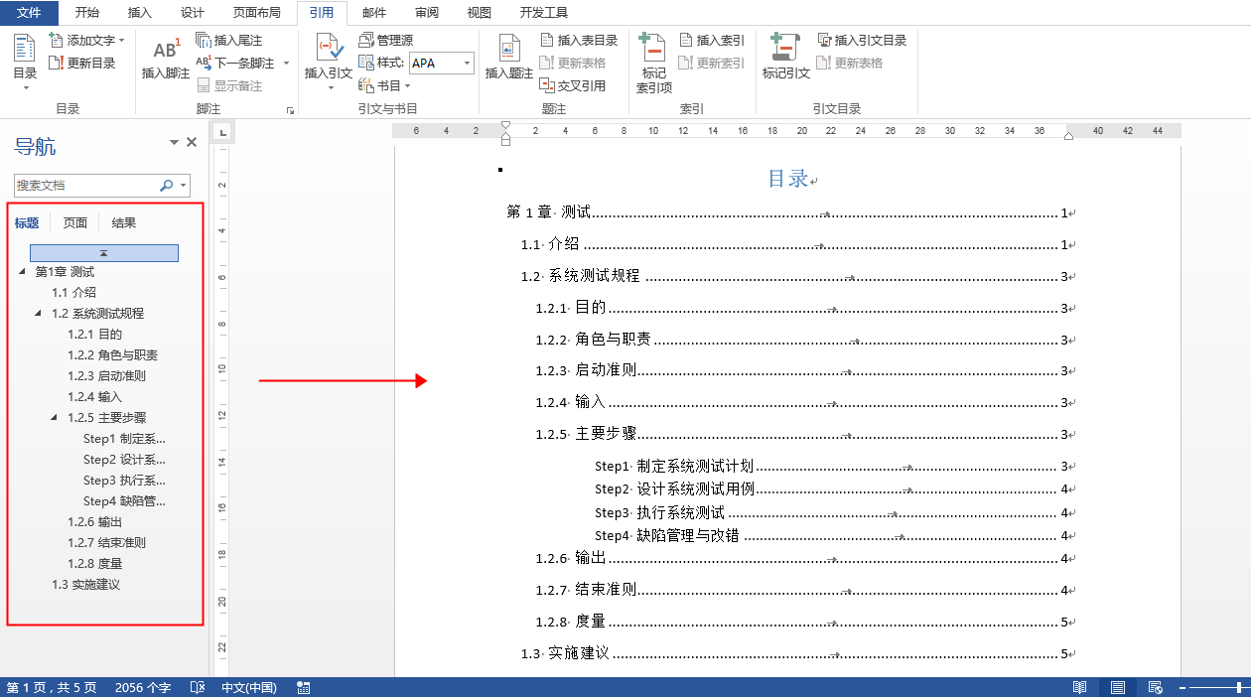Click the 目录 title heading in the document
This screenshot has width=1251, height=697.
[x=788, y=179]
